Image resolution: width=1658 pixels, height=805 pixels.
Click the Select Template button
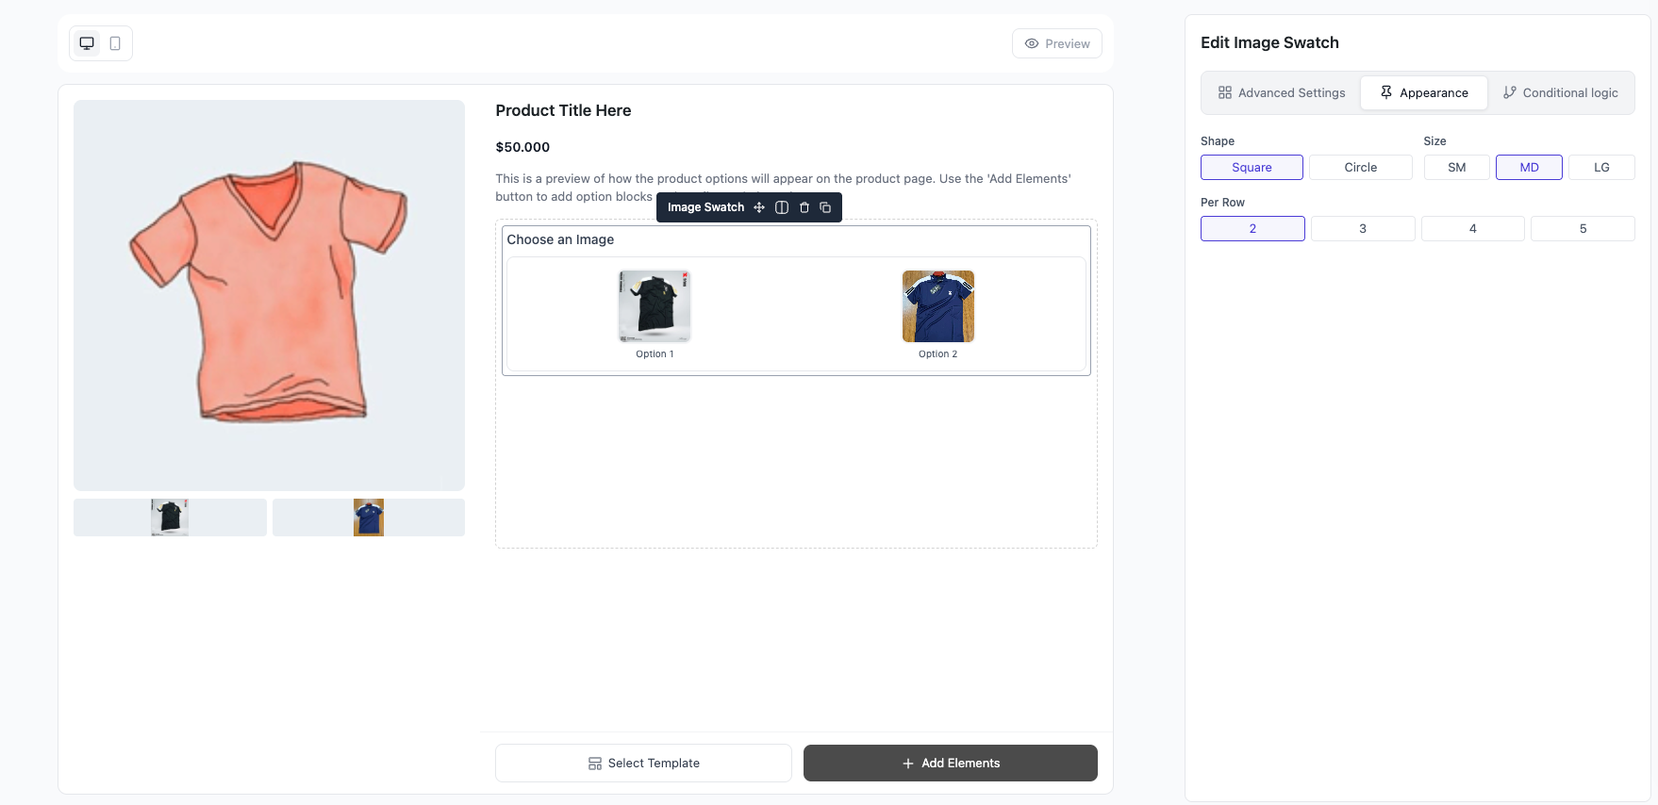coord(643,764)
